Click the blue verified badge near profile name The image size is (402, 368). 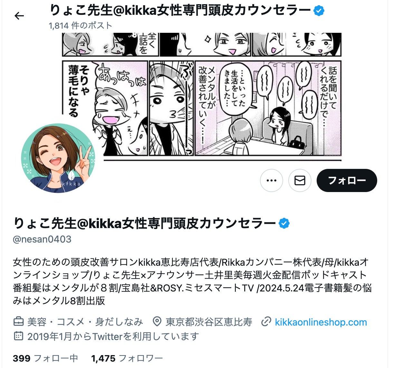point(284,223)
